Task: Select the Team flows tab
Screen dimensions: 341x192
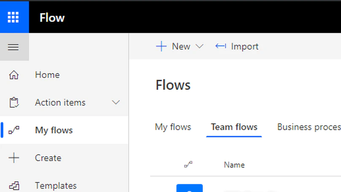Action: click(234, 127)
